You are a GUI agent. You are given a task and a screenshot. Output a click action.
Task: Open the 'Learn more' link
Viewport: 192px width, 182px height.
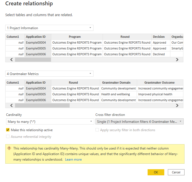coord(73,159)
